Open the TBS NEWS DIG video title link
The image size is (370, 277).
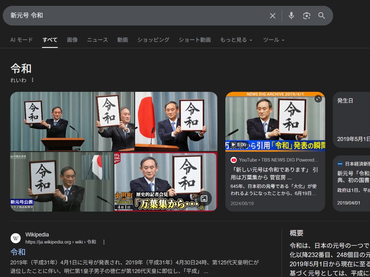pyautogui.click(x=275, y=174)
